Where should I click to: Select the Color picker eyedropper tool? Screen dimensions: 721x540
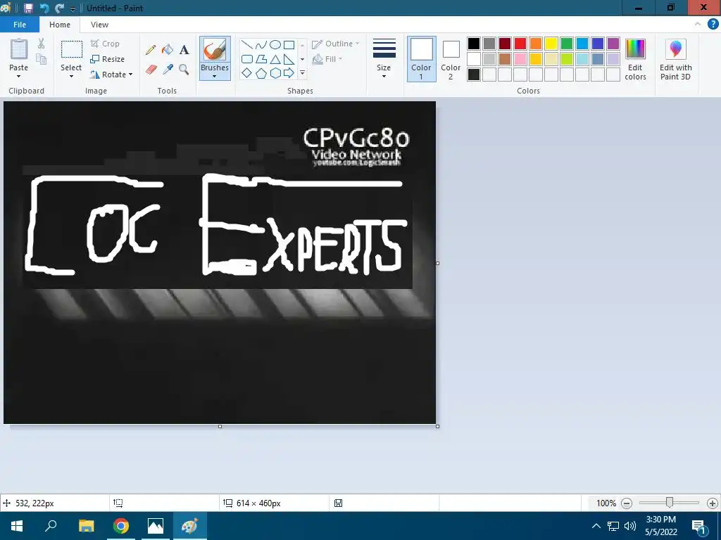(168, 70)
